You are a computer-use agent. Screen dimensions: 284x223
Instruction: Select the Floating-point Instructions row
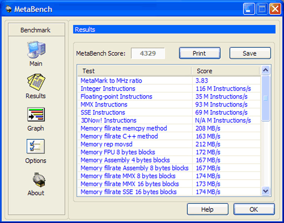click(169, 96)
